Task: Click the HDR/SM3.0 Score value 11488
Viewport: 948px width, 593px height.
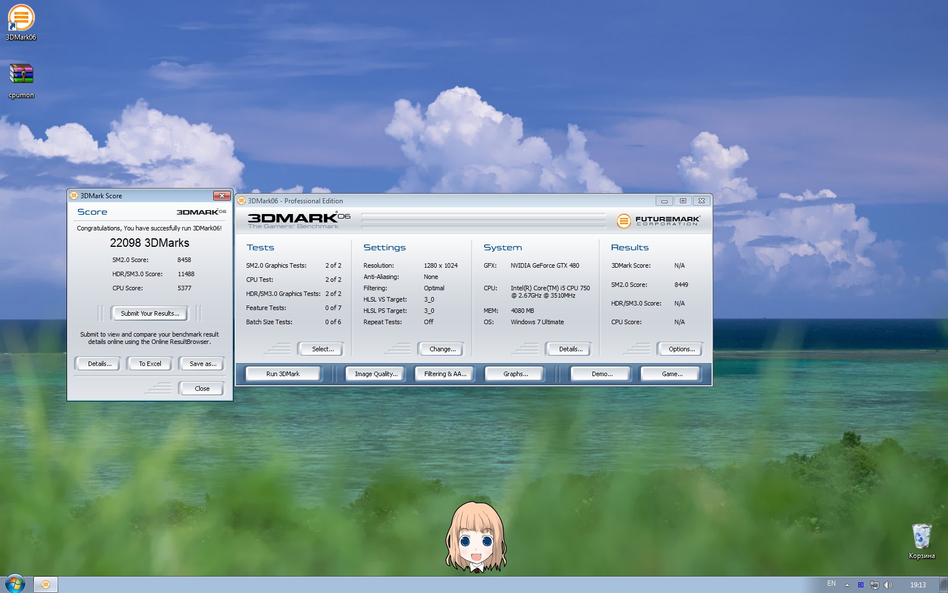Action: click(186, 274)
